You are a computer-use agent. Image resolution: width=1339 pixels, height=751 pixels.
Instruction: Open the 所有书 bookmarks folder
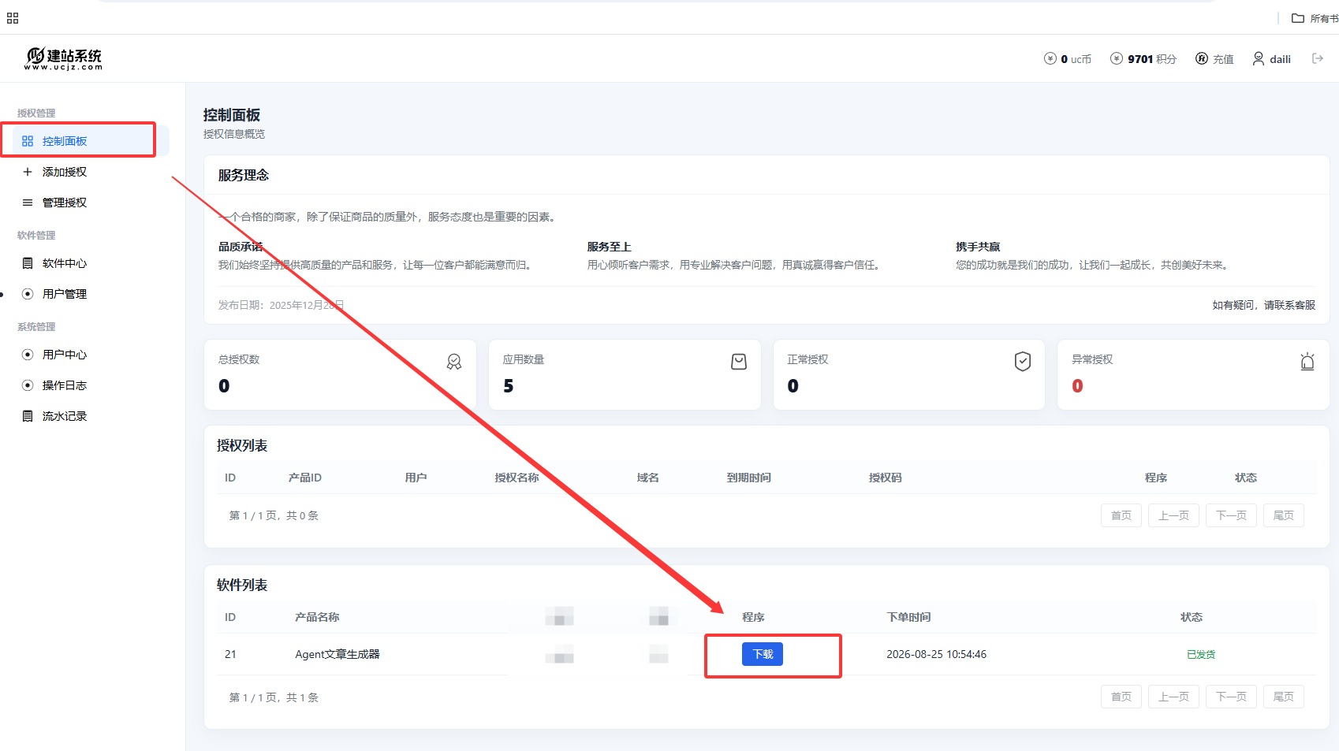(1315, 18)
